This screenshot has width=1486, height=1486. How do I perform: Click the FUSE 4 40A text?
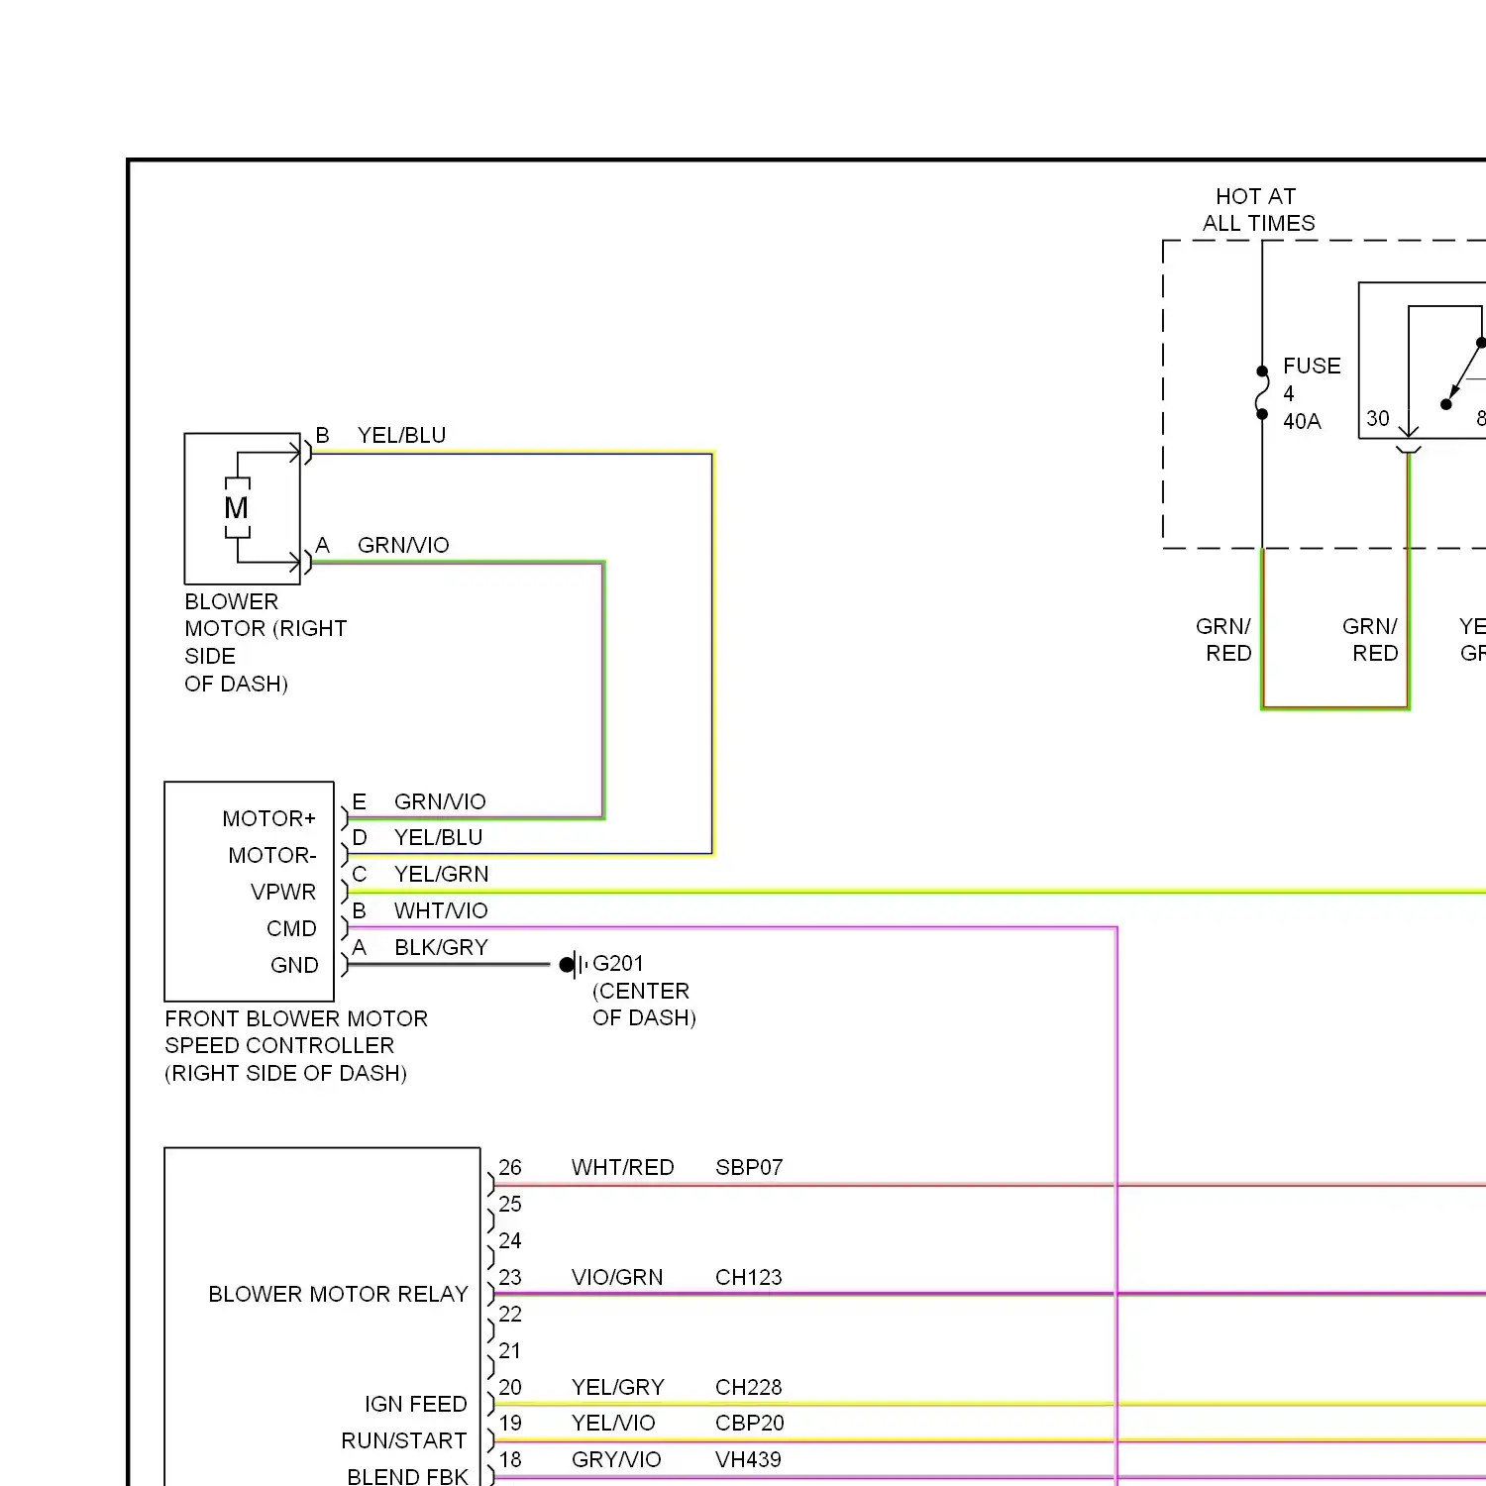click(1311, 393)
